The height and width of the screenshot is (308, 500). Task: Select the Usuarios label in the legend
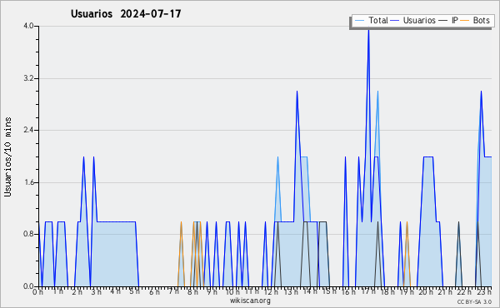point(419,20)
